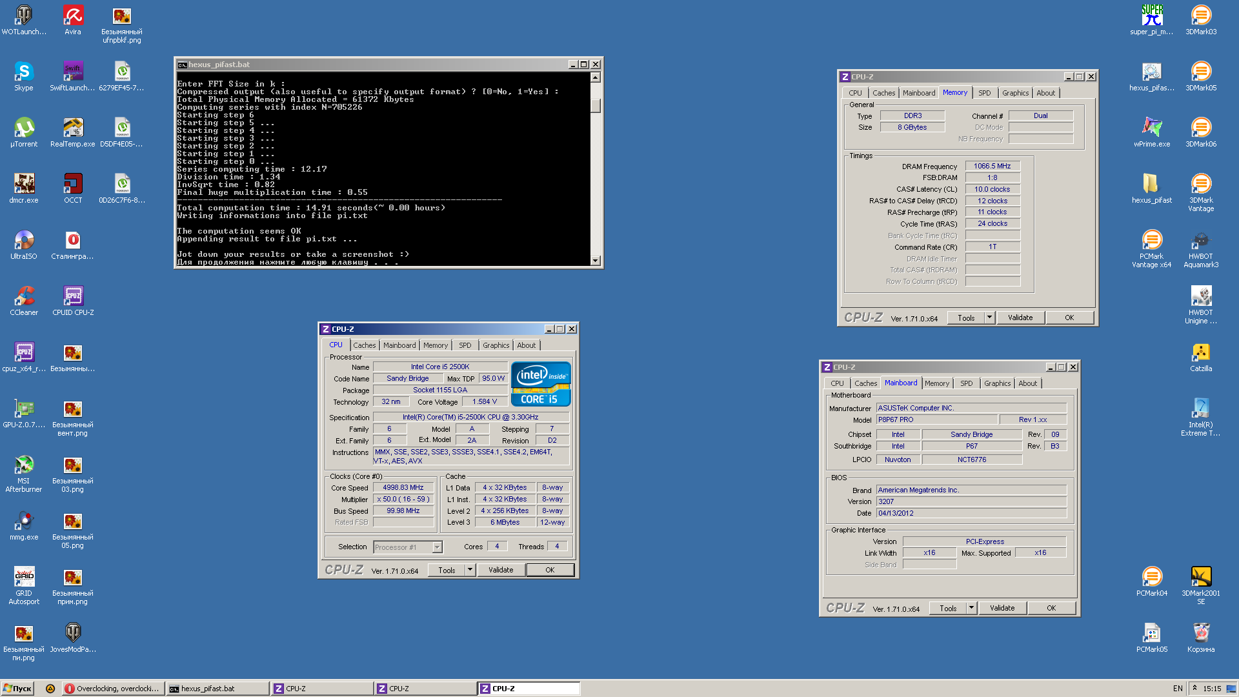Open mmg.exe desktop icon
This screenshot has width=1239, height=697.
tap(24, 525)
